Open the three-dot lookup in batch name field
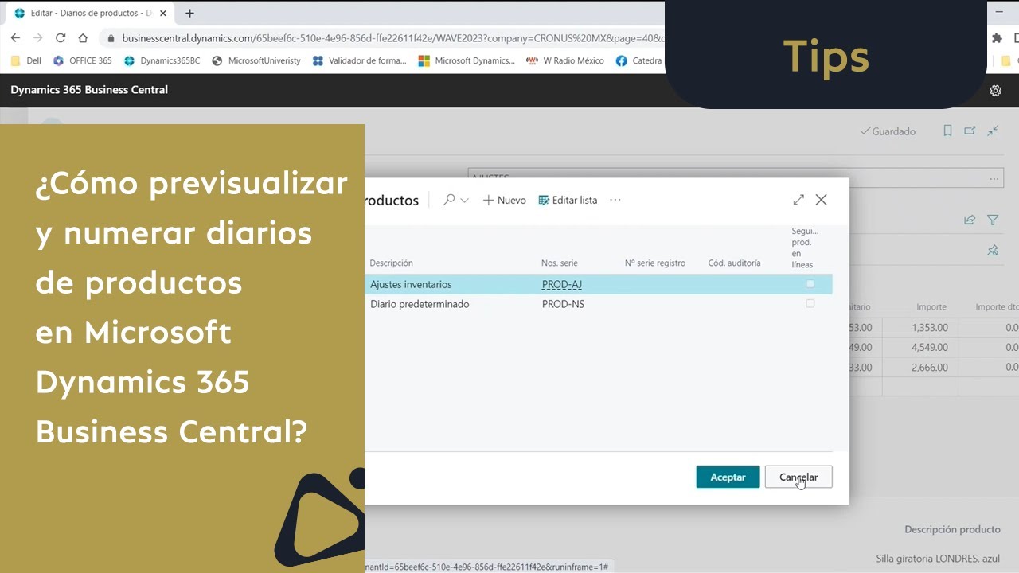The width and height of the screenshot is (1019, 573). [994, 178]
